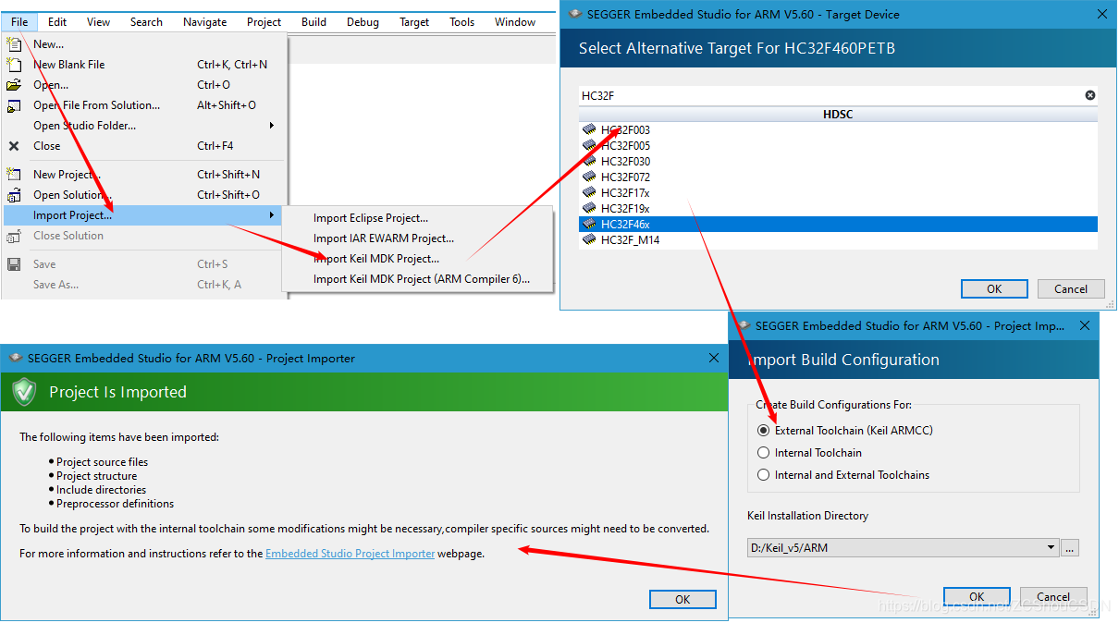Viewport: 1119px width, 623px height.
Task: Open the Target menu
Action: 414,21
